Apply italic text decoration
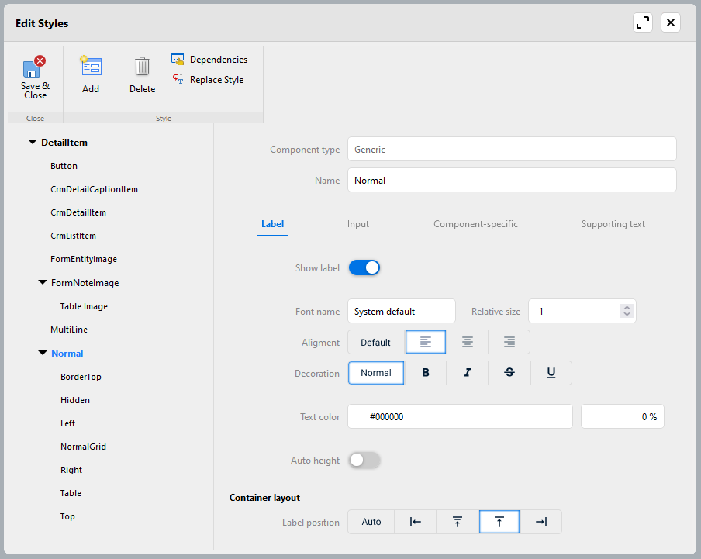Viewport: 701px width, 559px height. coord(468,373)
